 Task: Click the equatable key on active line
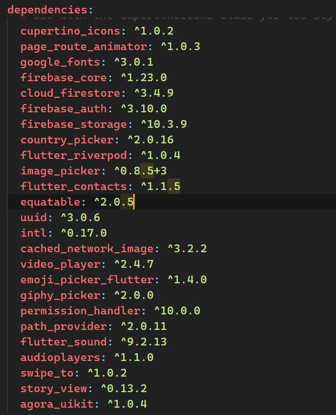(x=50, y=202)
